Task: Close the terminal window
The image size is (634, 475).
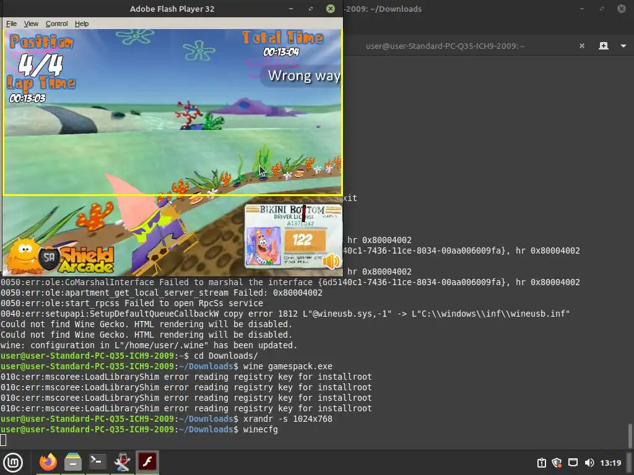Action: click(622, 9)
